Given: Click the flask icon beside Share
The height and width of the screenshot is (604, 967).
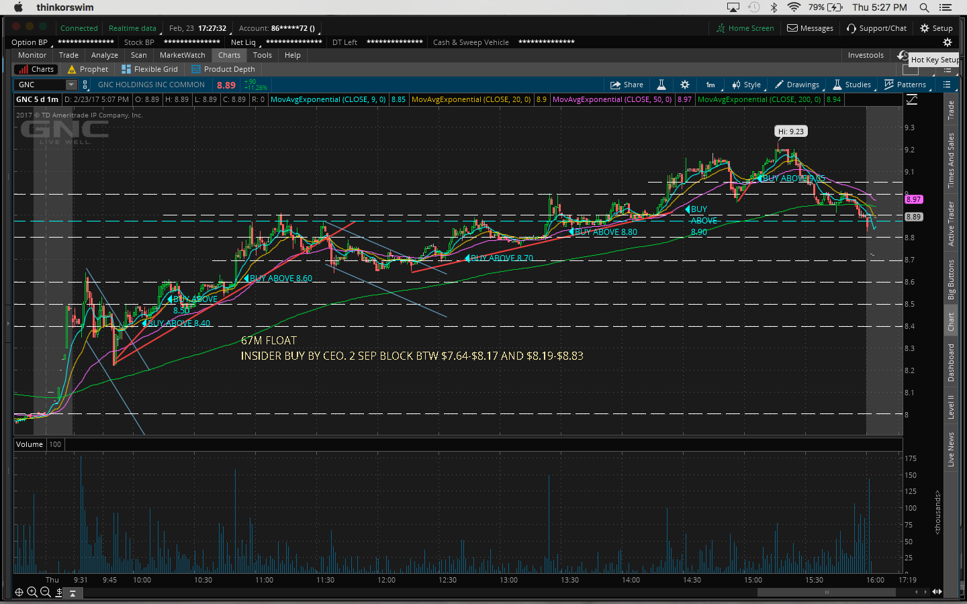Looking at the screenshot, I should pyautogui.click(x=661, y=85).
